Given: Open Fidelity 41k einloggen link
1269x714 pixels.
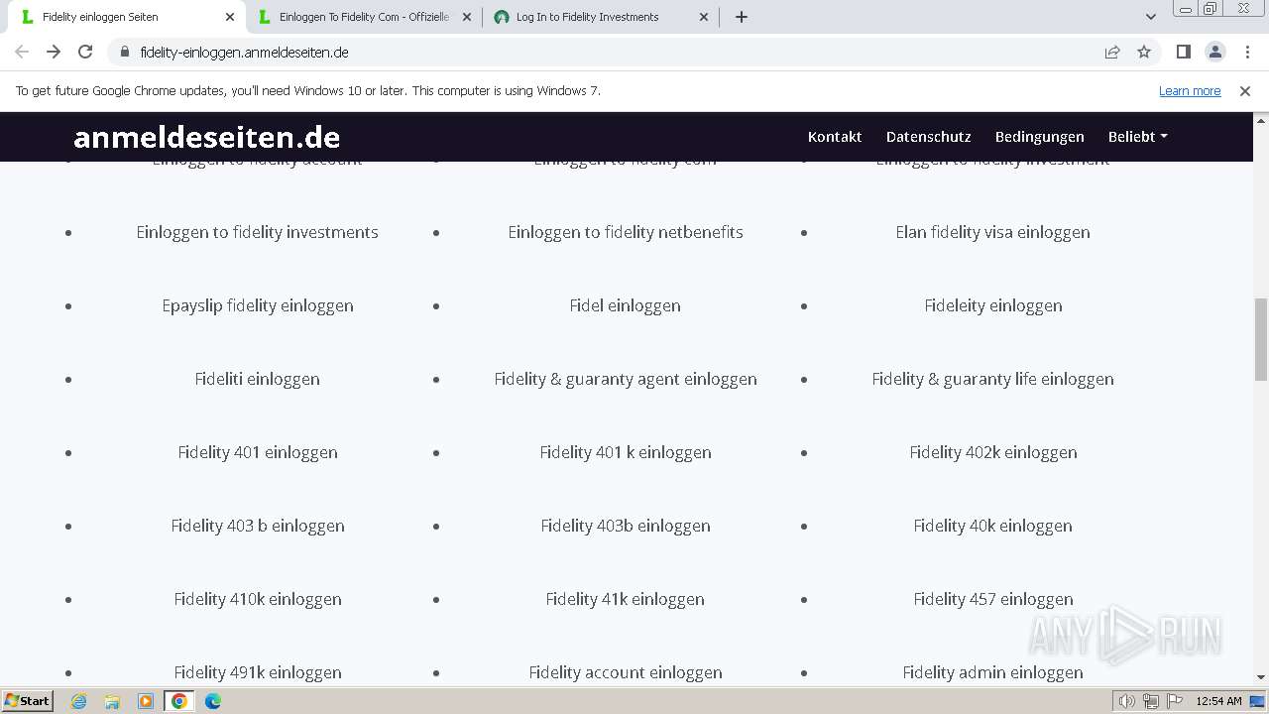Looking at the screenshot, I should tap(626, 599).
